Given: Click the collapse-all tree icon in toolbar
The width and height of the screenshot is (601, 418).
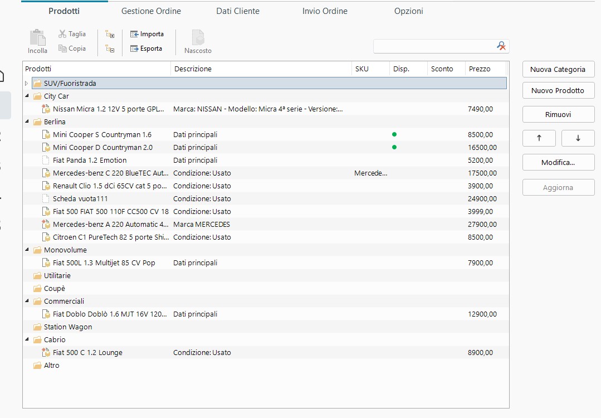Looking at the screenshot, I should coord(110,49).
